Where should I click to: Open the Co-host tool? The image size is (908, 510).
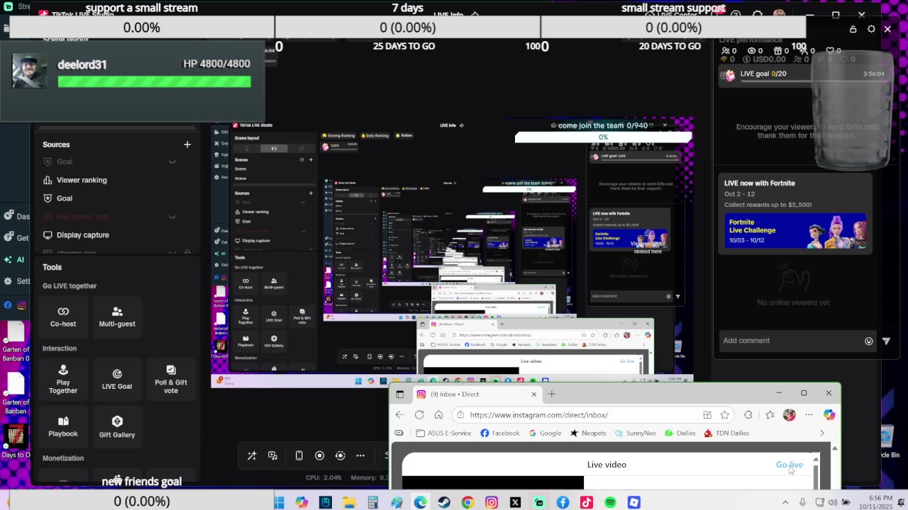[63, 317]
